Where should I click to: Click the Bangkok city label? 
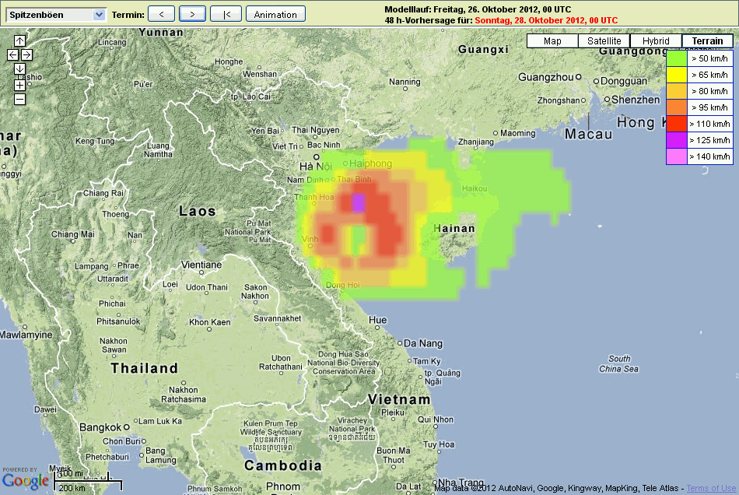coord(100,427)
